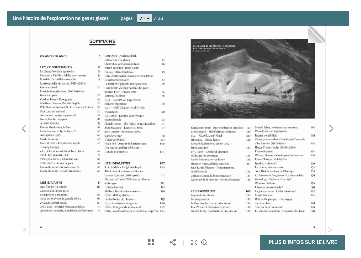Viewport: 361px width, 258px height.
Task: Click the ice cave expedition photograph
Action: 253,79
